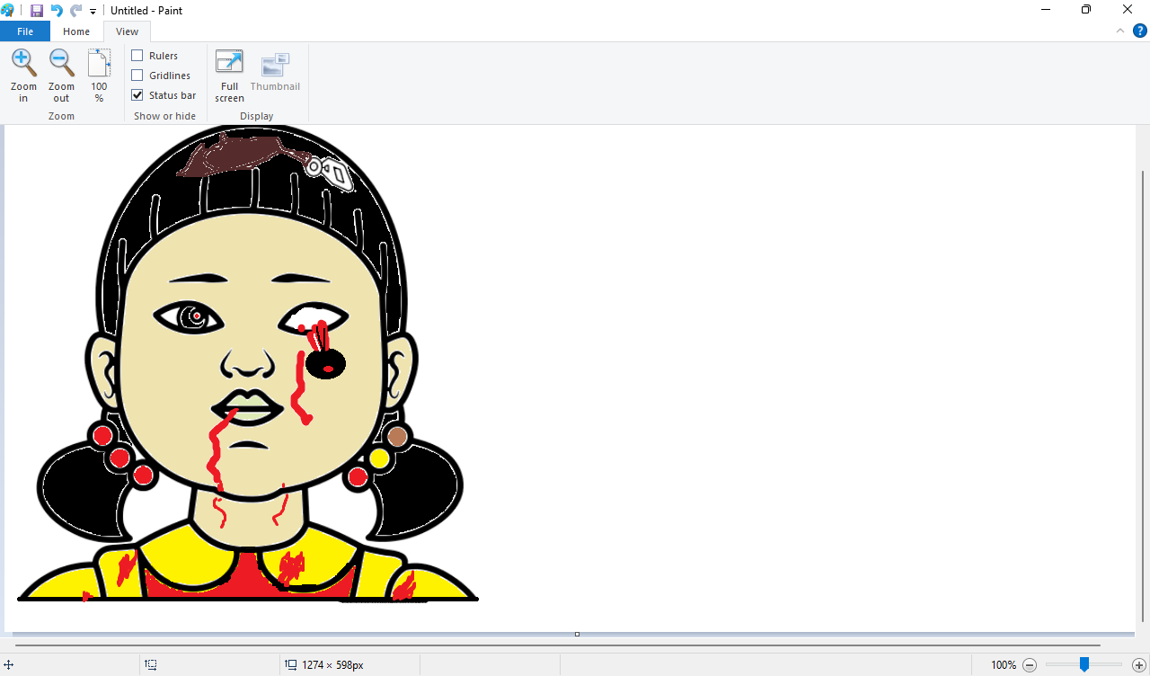Image resolution: width=1150 pixels, height=676 pixels.
Task: Open the Paint Help question icon
Action: [x=1139, y=31]
